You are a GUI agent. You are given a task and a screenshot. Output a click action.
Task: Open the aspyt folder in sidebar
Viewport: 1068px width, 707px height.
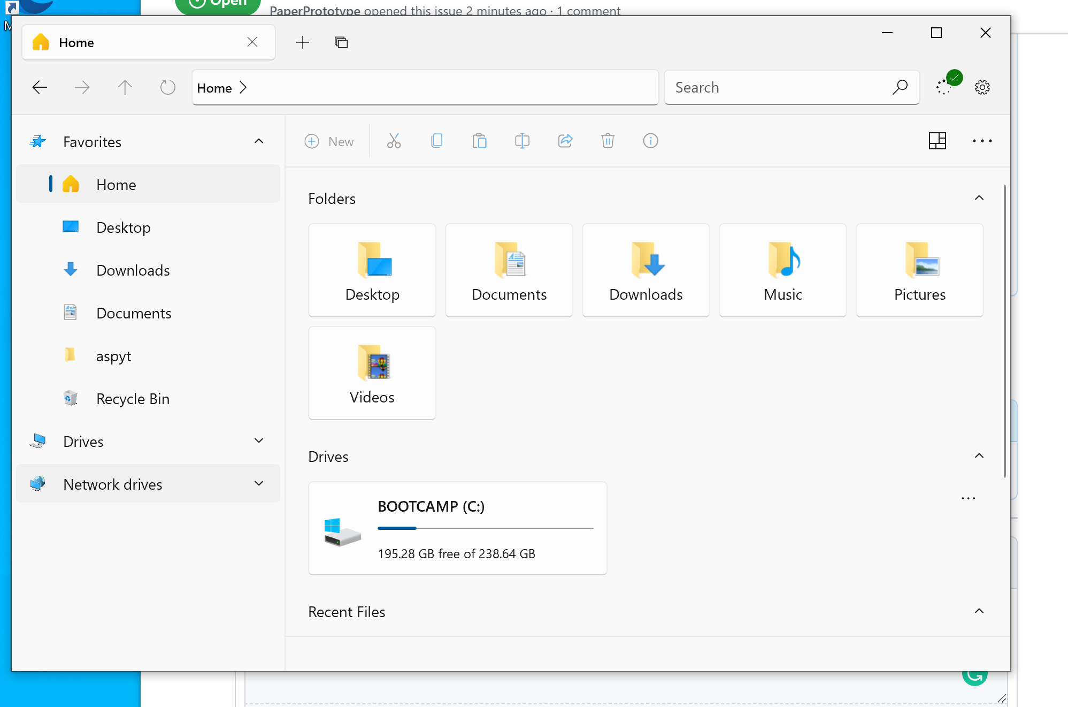click(x=113, y=355)
